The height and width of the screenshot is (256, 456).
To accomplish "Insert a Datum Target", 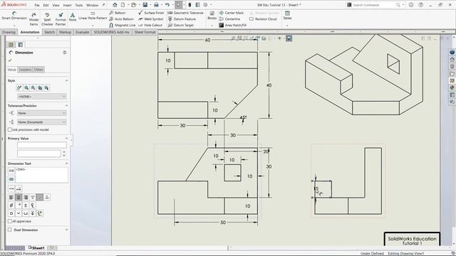I will tap(180, 26).
